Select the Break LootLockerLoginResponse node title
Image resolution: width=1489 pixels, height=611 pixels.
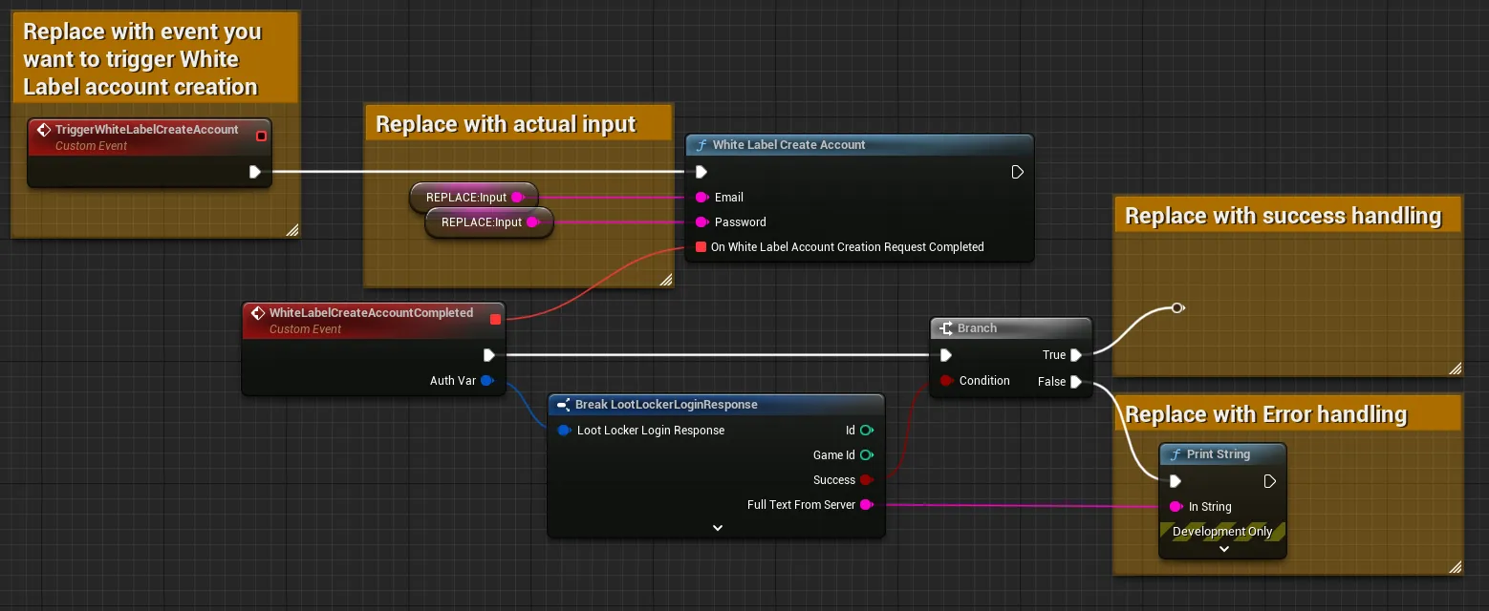(666, 405)
